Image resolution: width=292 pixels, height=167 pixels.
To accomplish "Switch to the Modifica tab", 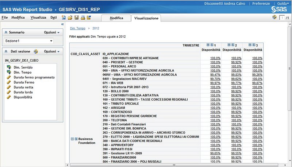I will 116,18.
